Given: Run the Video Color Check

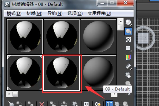Looking at the screenshot, I should point(128,58).
